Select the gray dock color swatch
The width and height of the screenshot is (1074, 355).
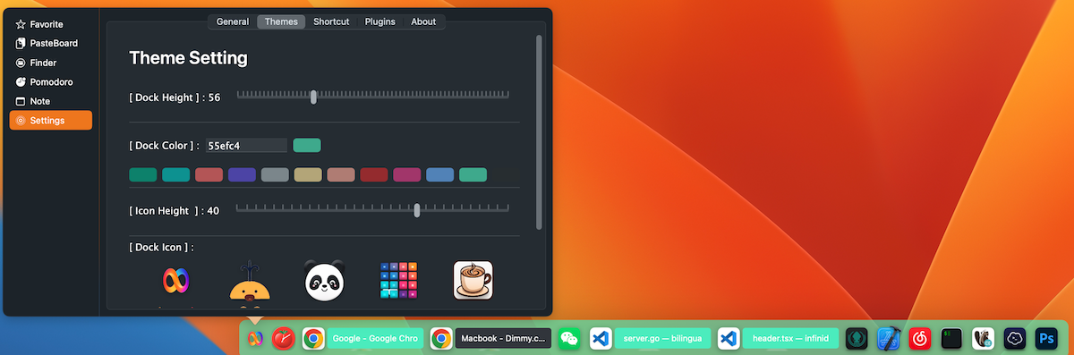pos(275,174)
